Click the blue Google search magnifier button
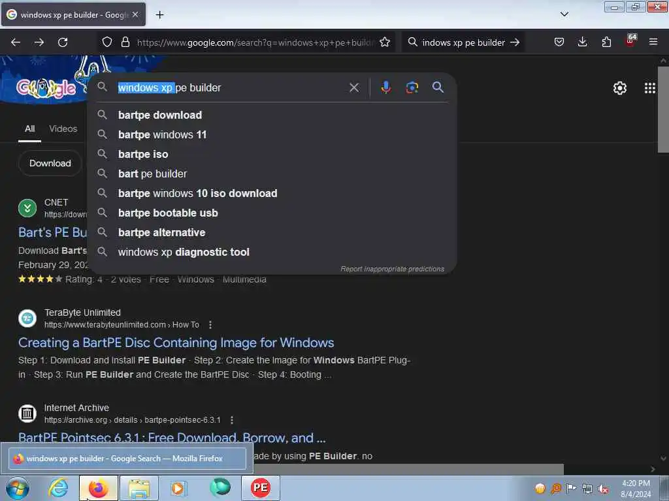The height and width of the screenshot is (501, 669). (438, 87)
